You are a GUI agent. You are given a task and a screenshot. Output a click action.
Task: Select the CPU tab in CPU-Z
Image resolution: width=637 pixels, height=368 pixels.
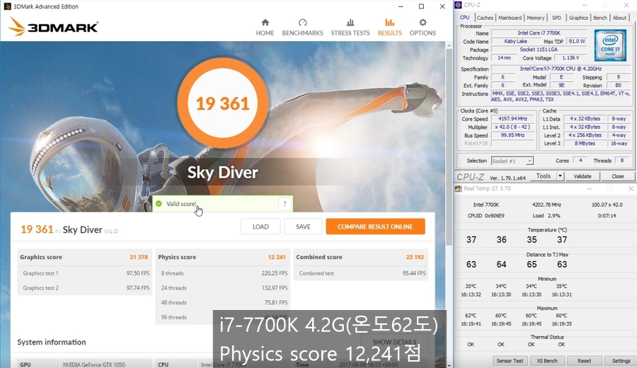pos(464,18)
